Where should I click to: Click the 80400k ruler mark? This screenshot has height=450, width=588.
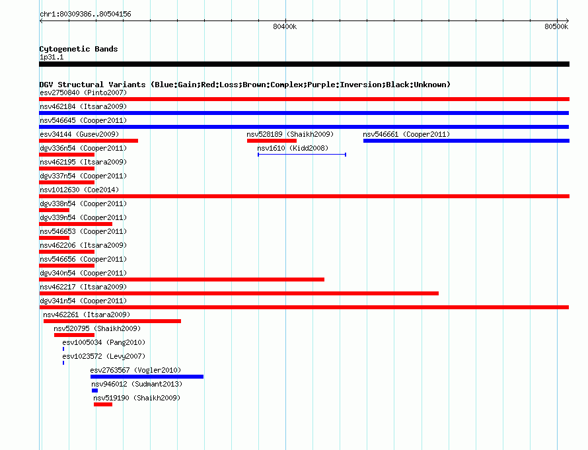tap(285, 26)
